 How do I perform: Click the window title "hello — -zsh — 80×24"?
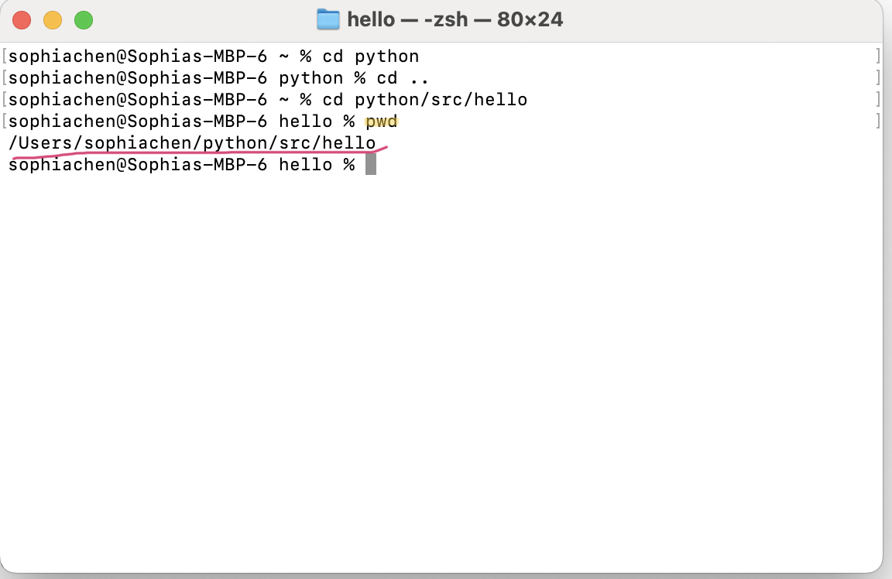tap(455, 19)
